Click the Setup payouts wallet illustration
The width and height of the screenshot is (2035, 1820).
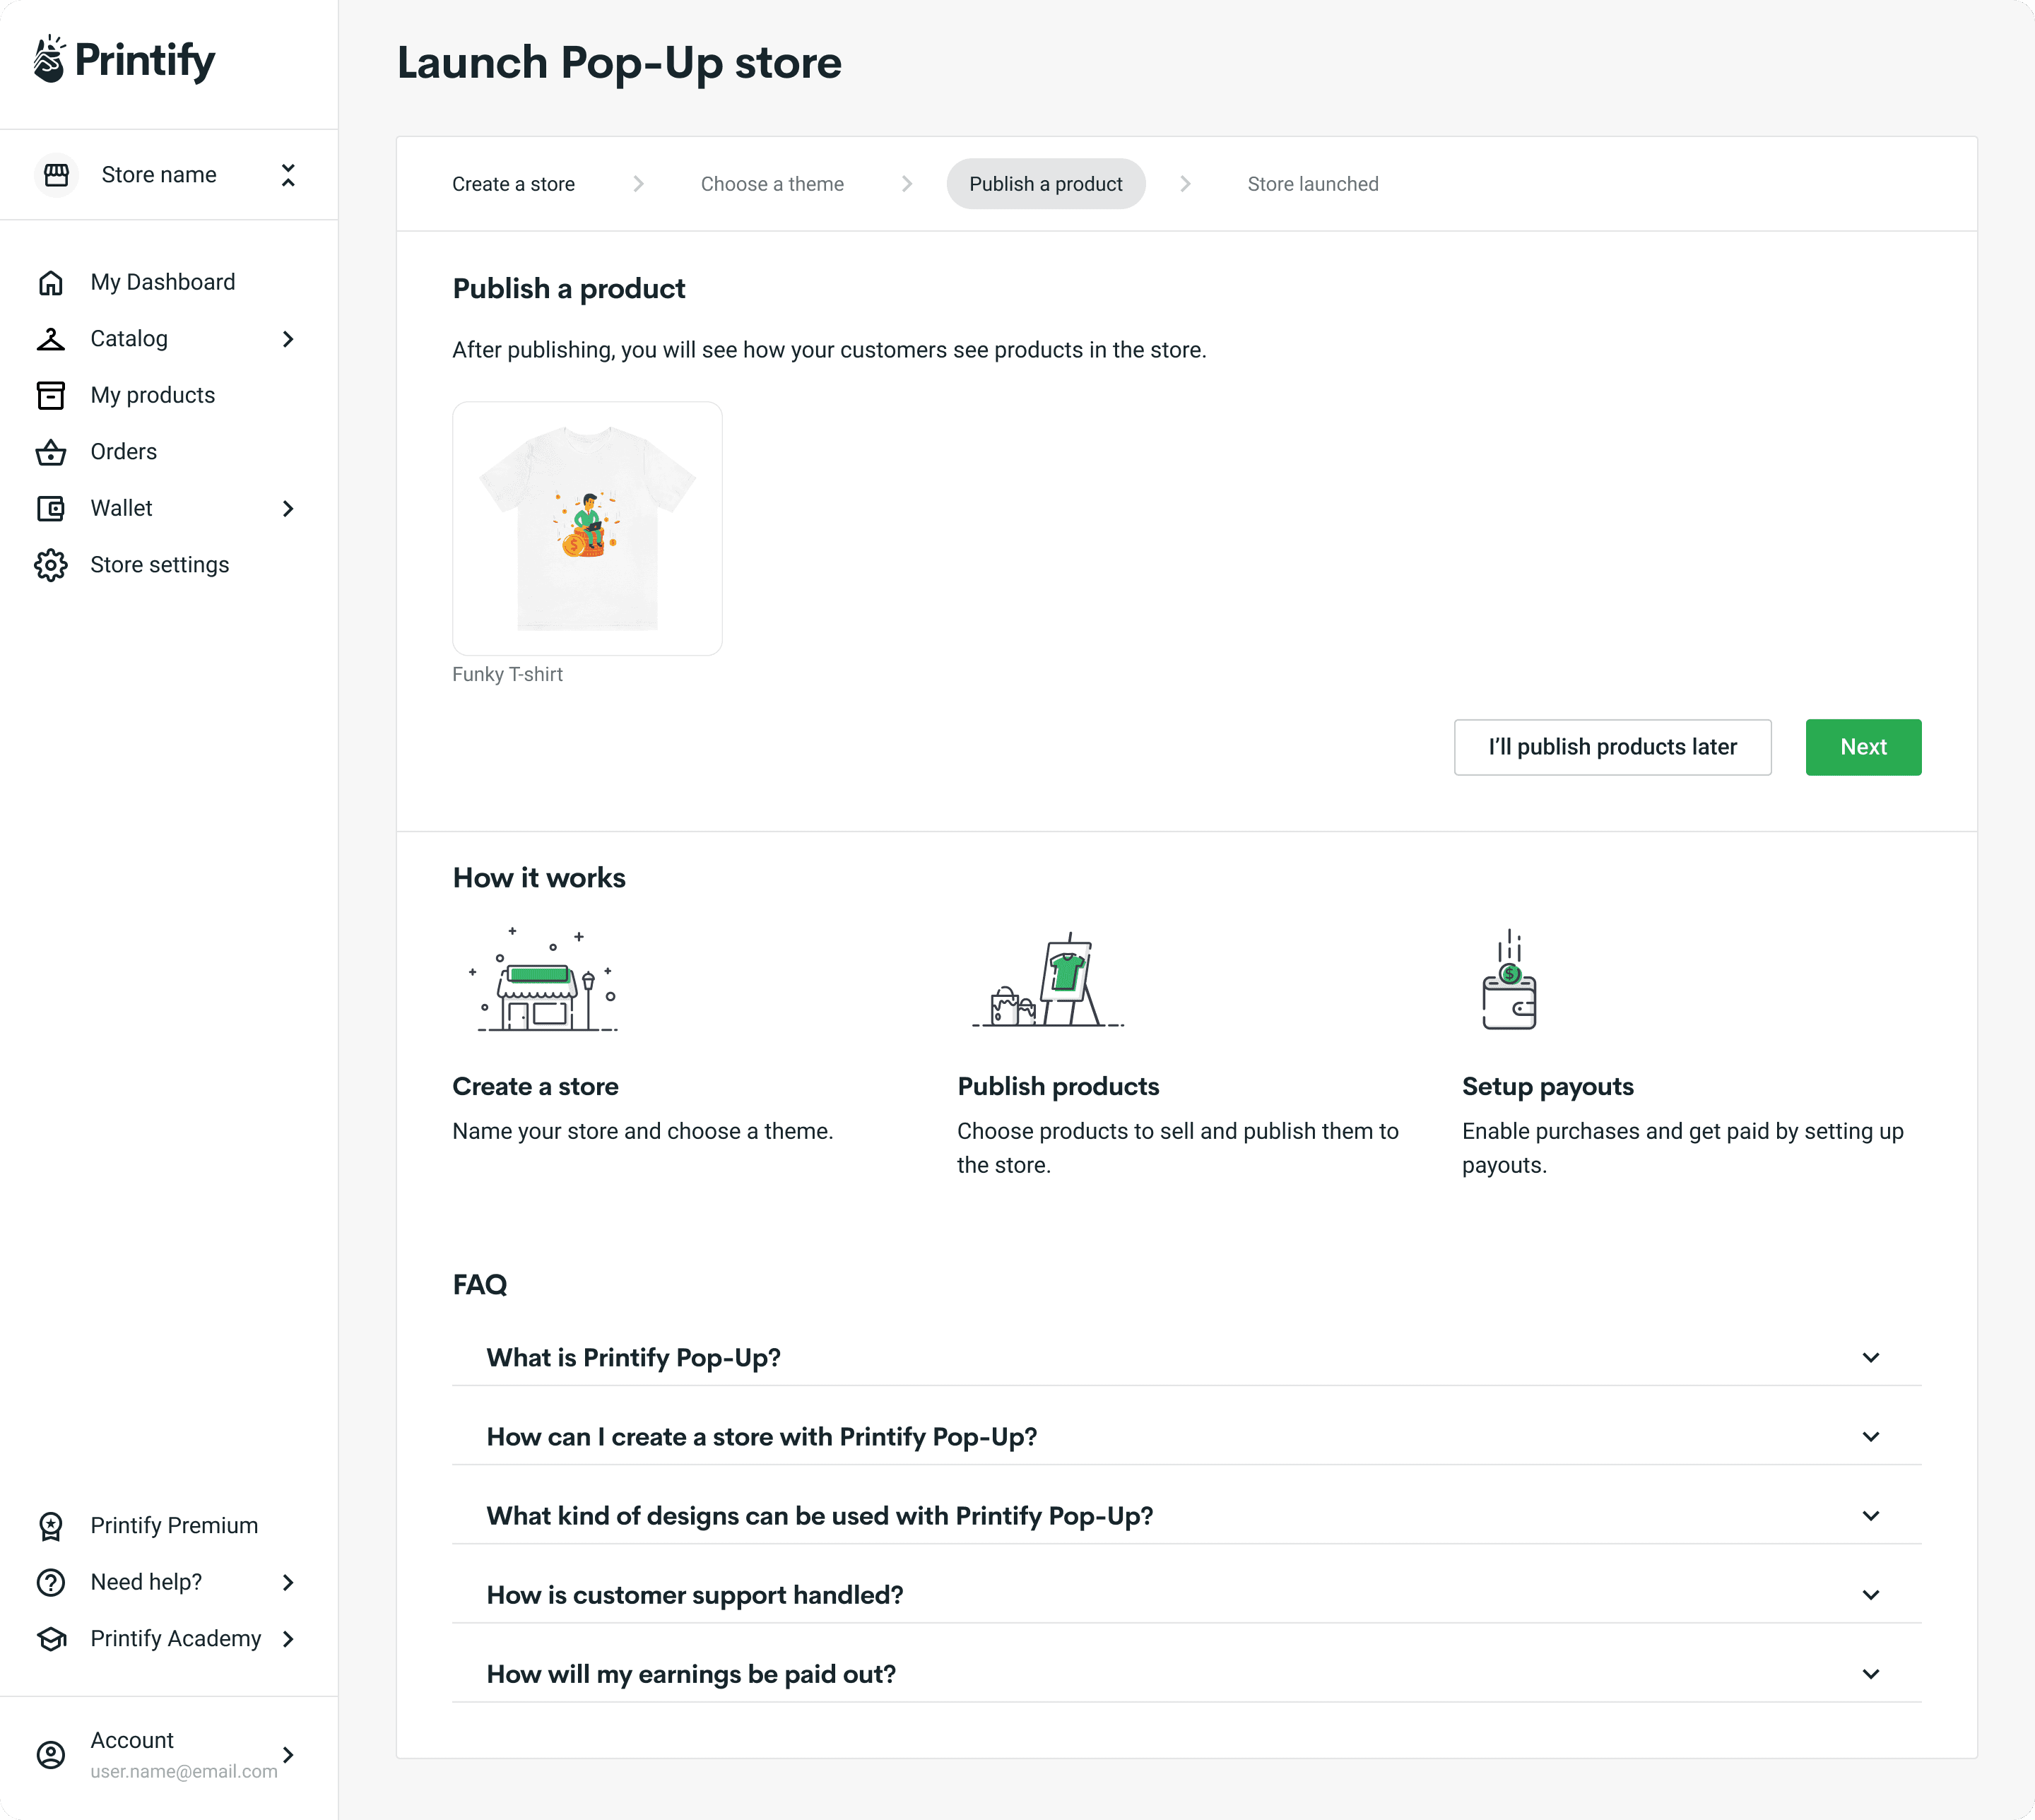(1509, 979)
